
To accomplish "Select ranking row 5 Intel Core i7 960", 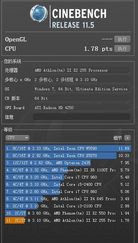I will 68,177.
